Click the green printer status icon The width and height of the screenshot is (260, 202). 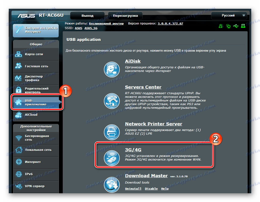coord(243,26)
